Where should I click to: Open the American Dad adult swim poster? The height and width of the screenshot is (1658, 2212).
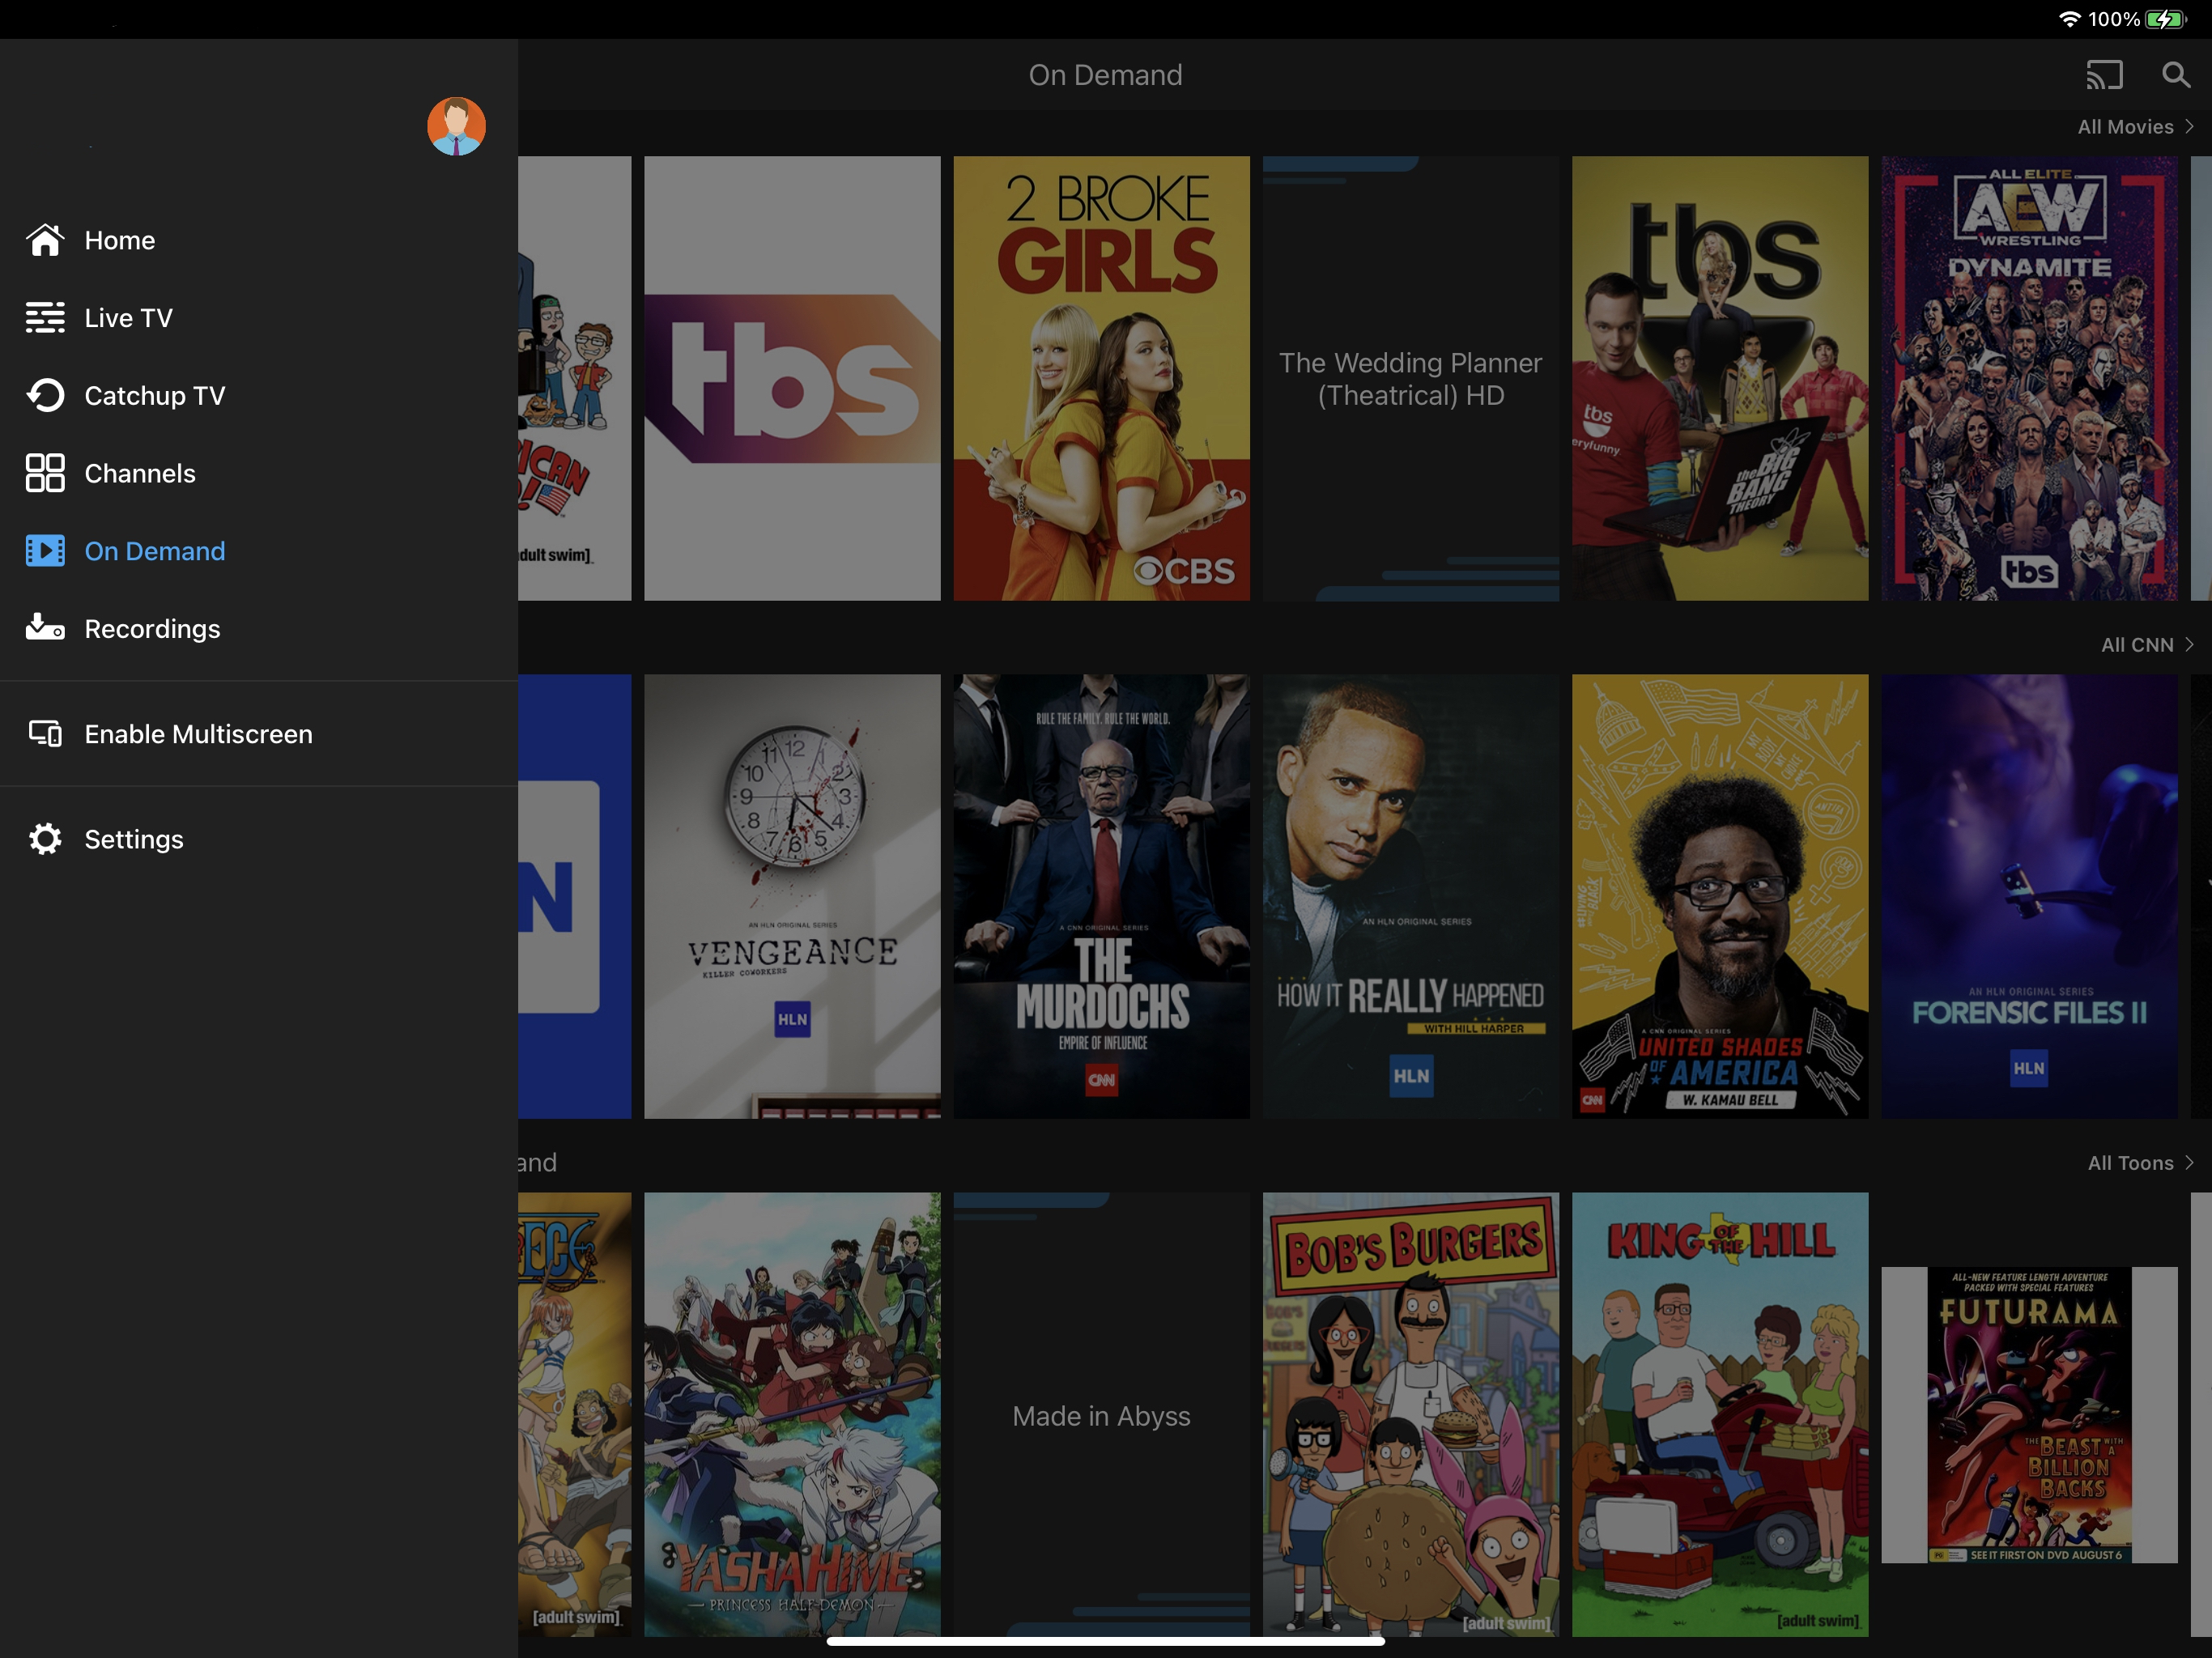(575, 378)
